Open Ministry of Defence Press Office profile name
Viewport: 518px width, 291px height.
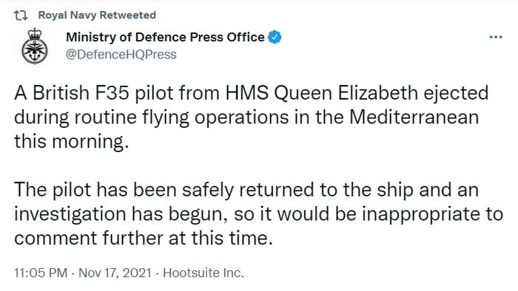pyautogui.click(x=165, y=37)
